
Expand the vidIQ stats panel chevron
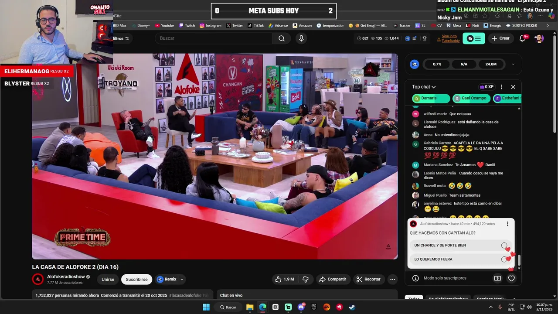513,64
